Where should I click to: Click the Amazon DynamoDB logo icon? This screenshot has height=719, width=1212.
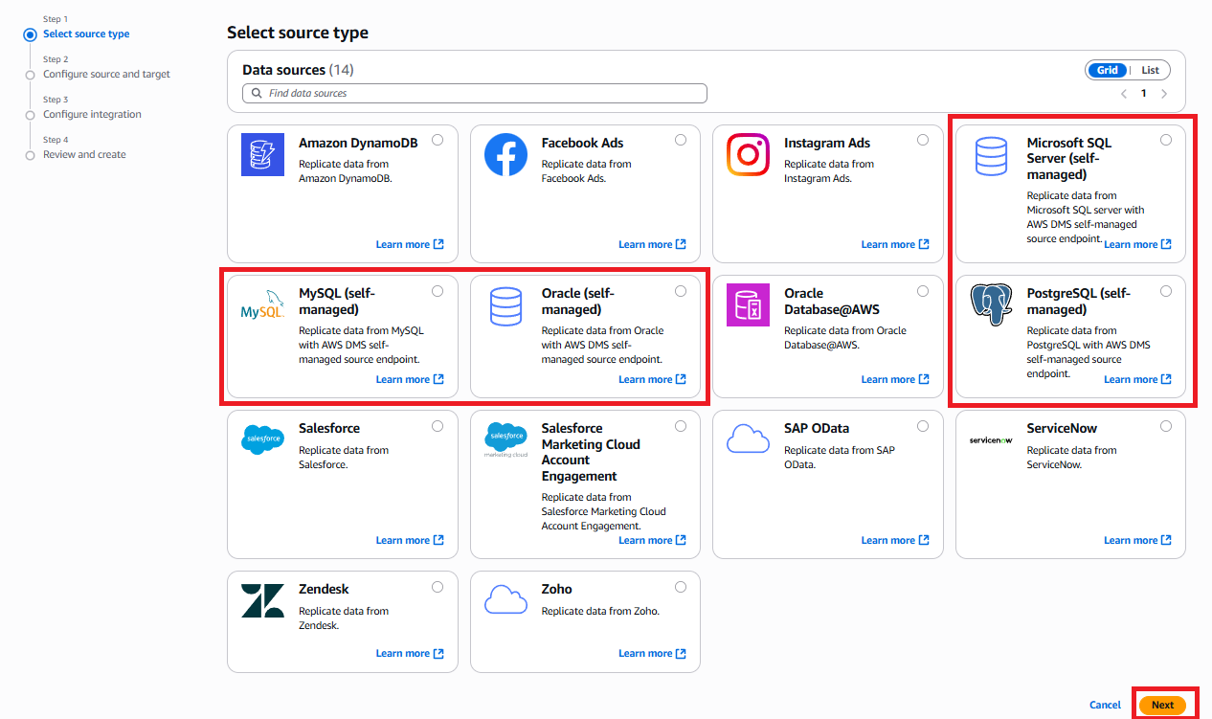tap(262, 155)
